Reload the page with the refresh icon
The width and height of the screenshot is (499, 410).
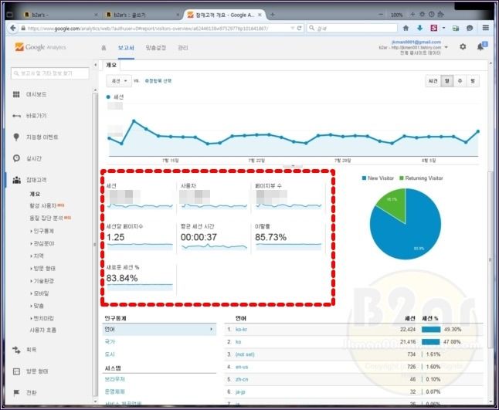[300, 28]
